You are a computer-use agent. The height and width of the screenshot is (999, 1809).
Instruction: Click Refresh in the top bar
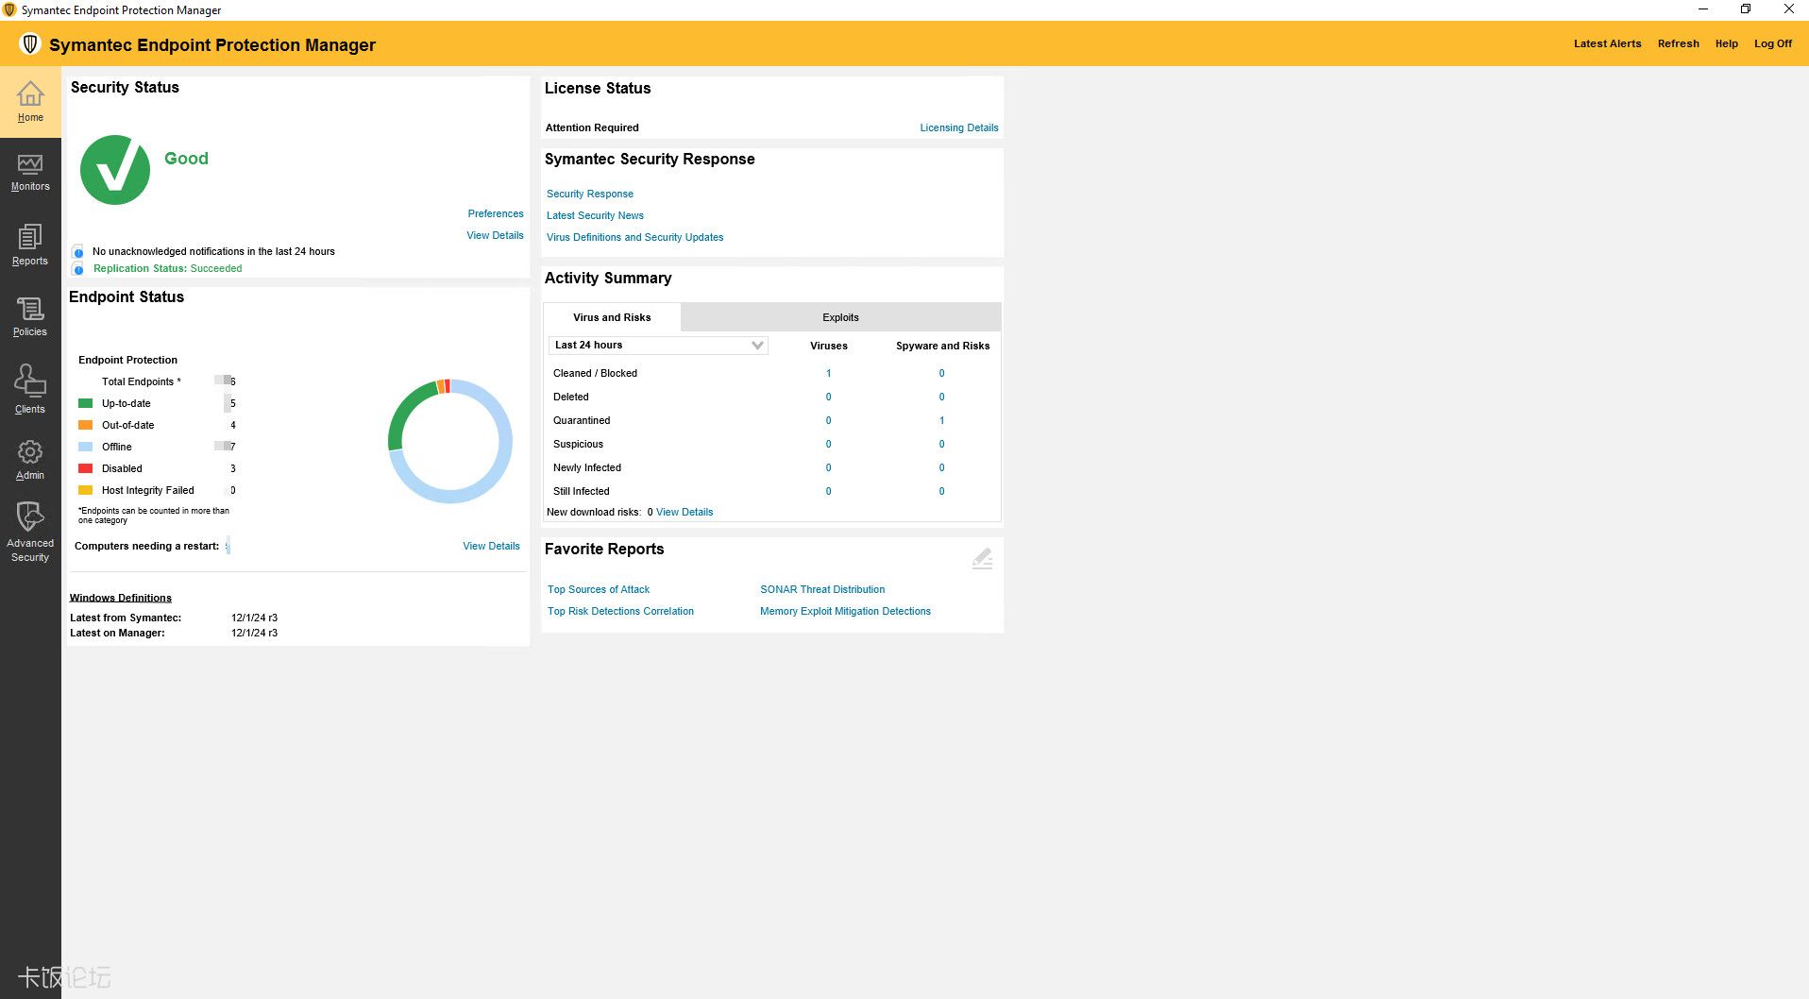tap(1678, 43)
